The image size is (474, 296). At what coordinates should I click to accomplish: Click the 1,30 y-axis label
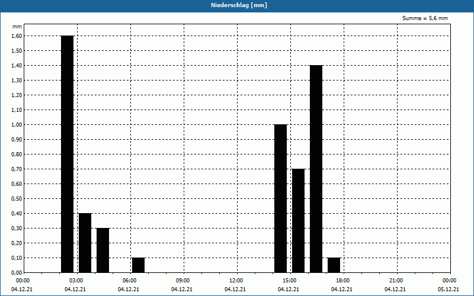tap(17, 80)
